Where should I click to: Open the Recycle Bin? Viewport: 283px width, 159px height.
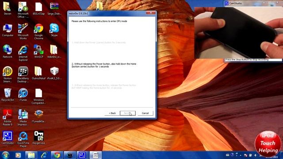click(x=8, y=95)
